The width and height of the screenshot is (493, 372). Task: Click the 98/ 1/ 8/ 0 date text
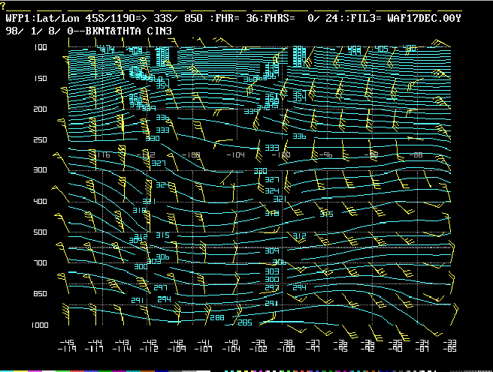coord(39,31)
